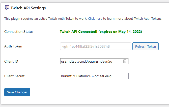The height and width of the screenshot is (107, 169).
Task: Click the 'Connection Status' label
Action: tap(19, 32)
